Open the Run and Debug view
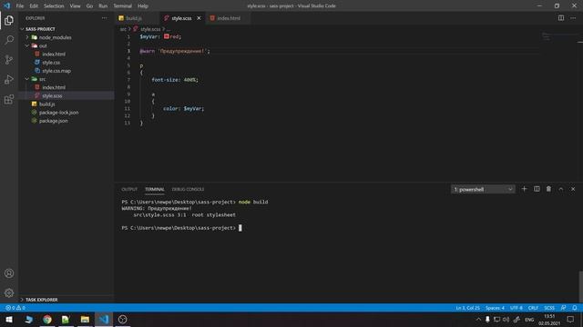Screen dimensions: 583x327 click(x=9, y=79)
